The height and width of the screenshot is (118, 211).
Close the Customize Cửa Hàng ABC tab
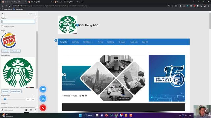[25, 2]
